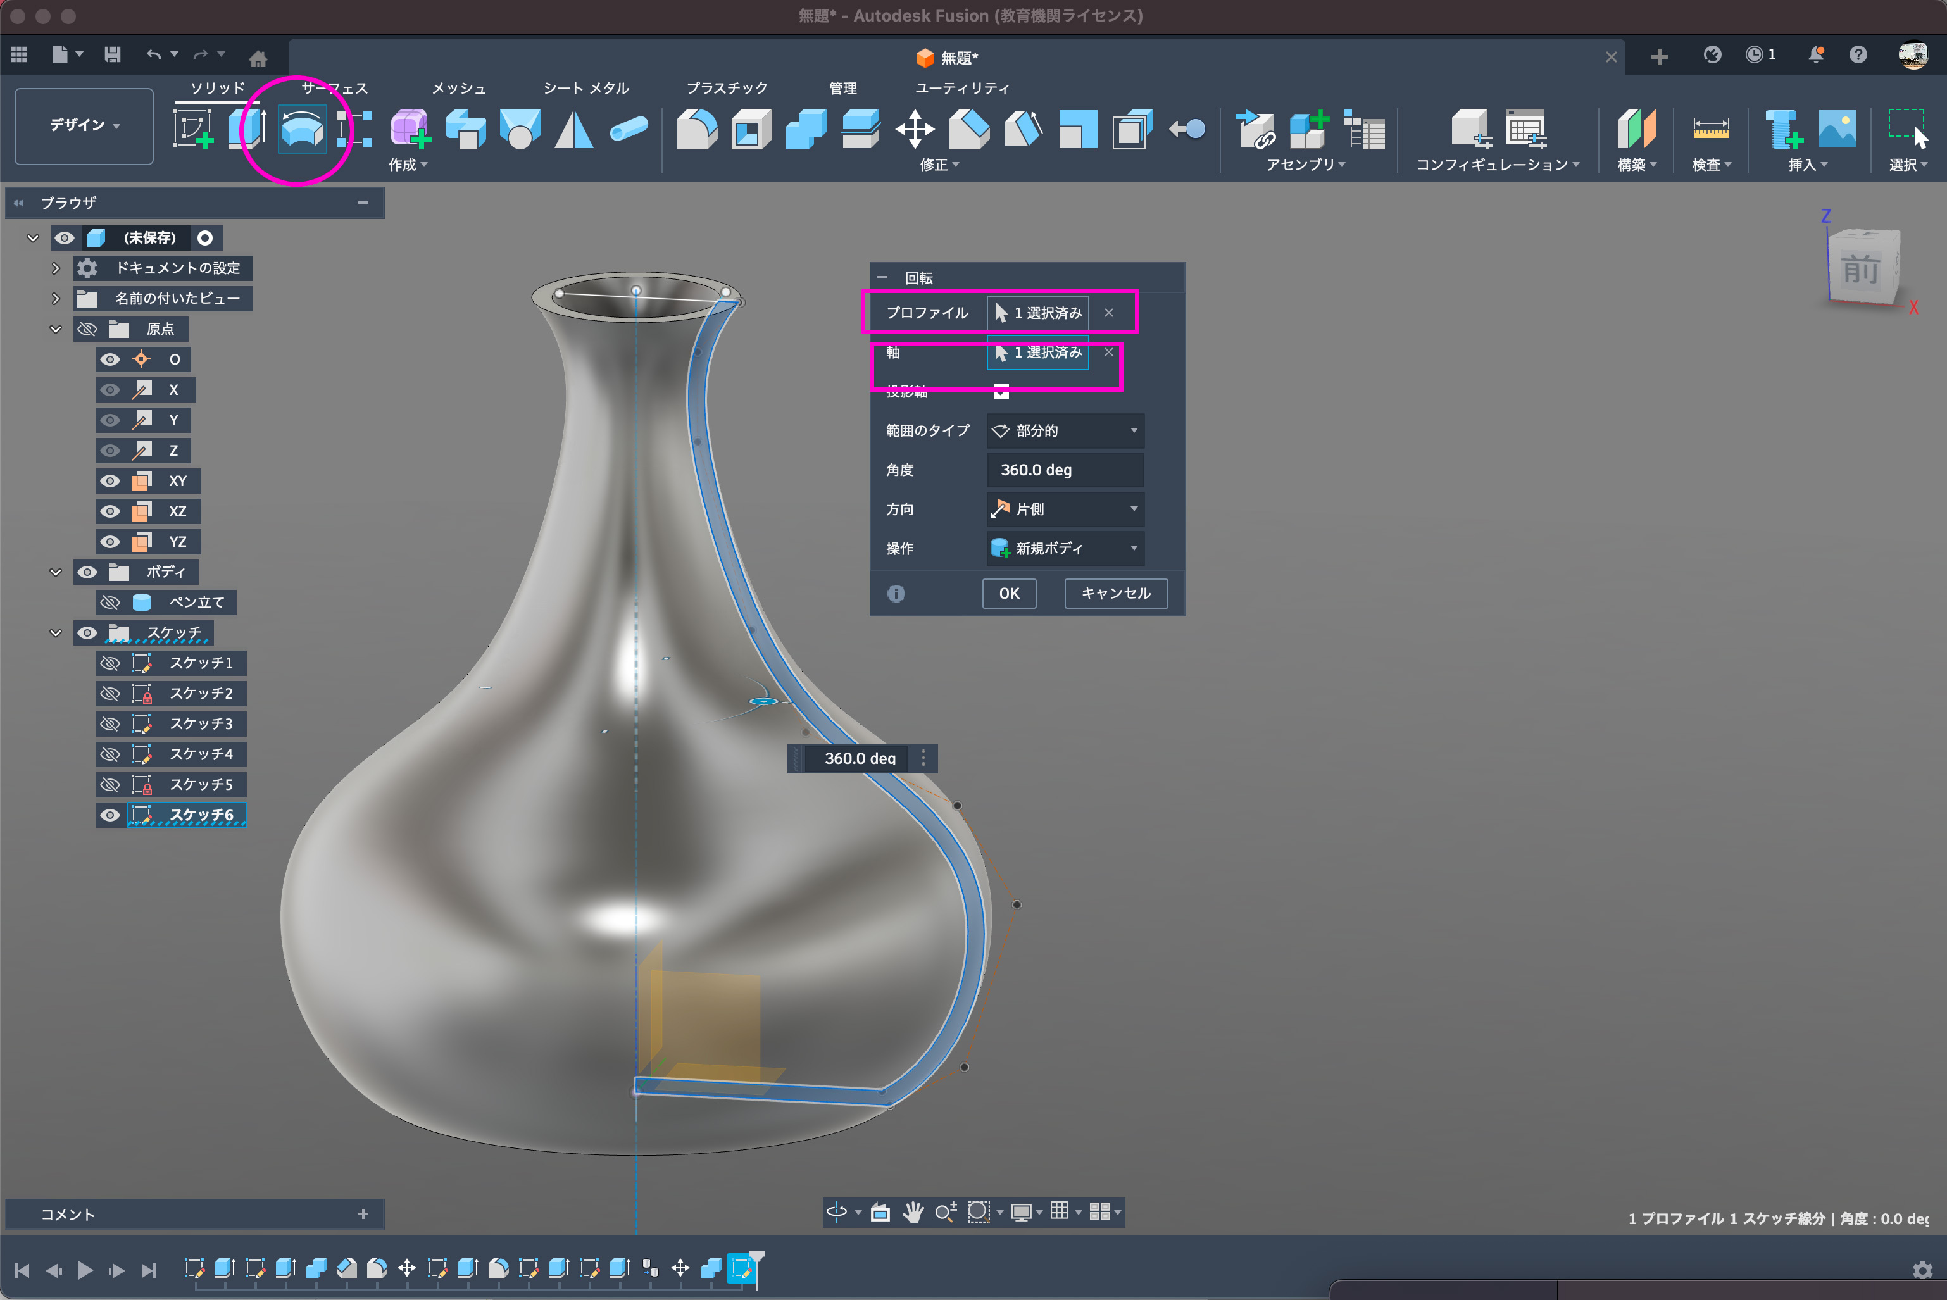The height and width of the screenshot is (1300, 1947).
Task: Select the Move/Copy tool icon
Action: click(x=915, y=129)
